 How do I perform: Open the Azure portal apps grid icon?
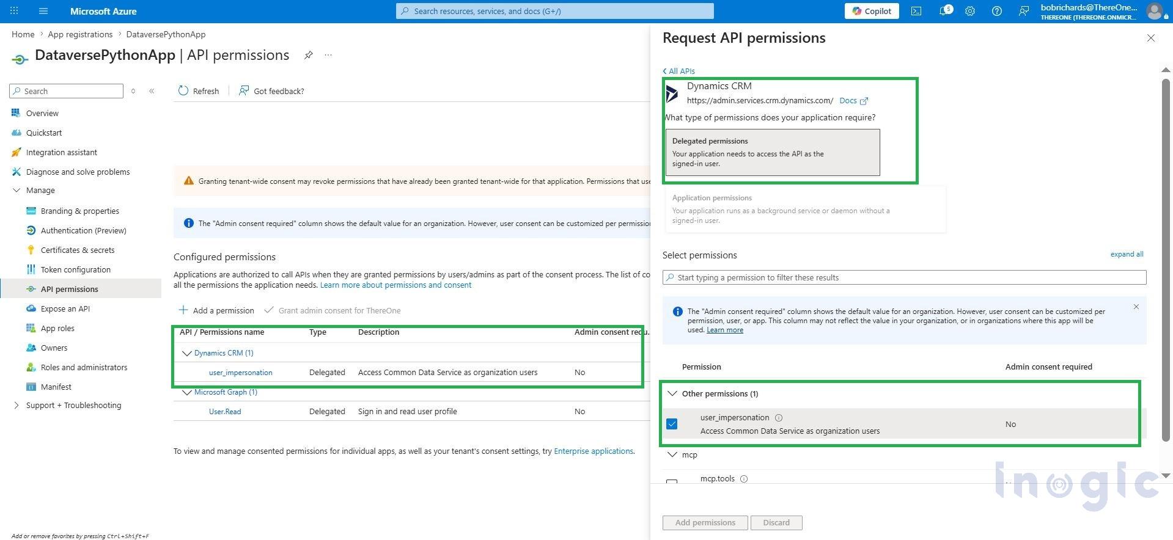tap(14, 11)
